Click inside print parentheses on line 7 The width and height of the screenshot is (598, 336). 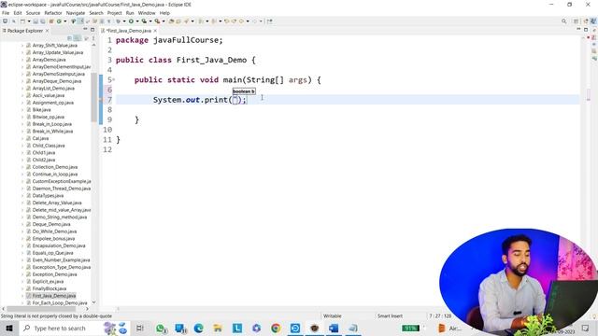235,100
